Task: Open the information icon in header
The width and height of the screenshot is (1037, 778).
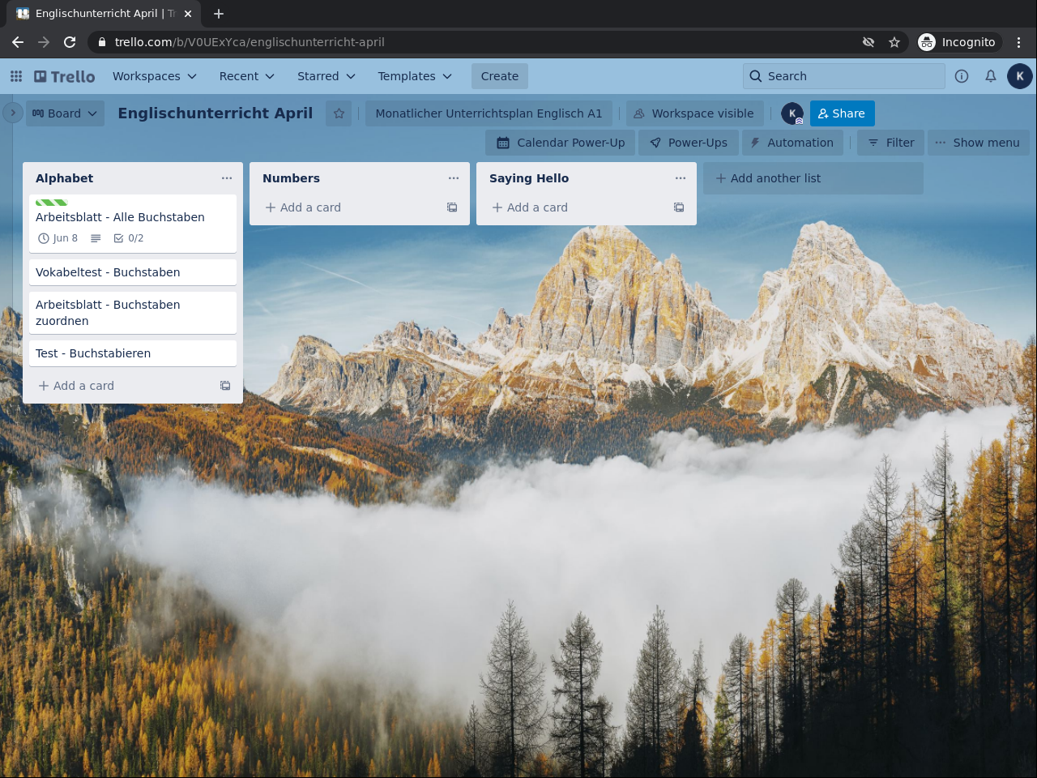Action: 962,76
